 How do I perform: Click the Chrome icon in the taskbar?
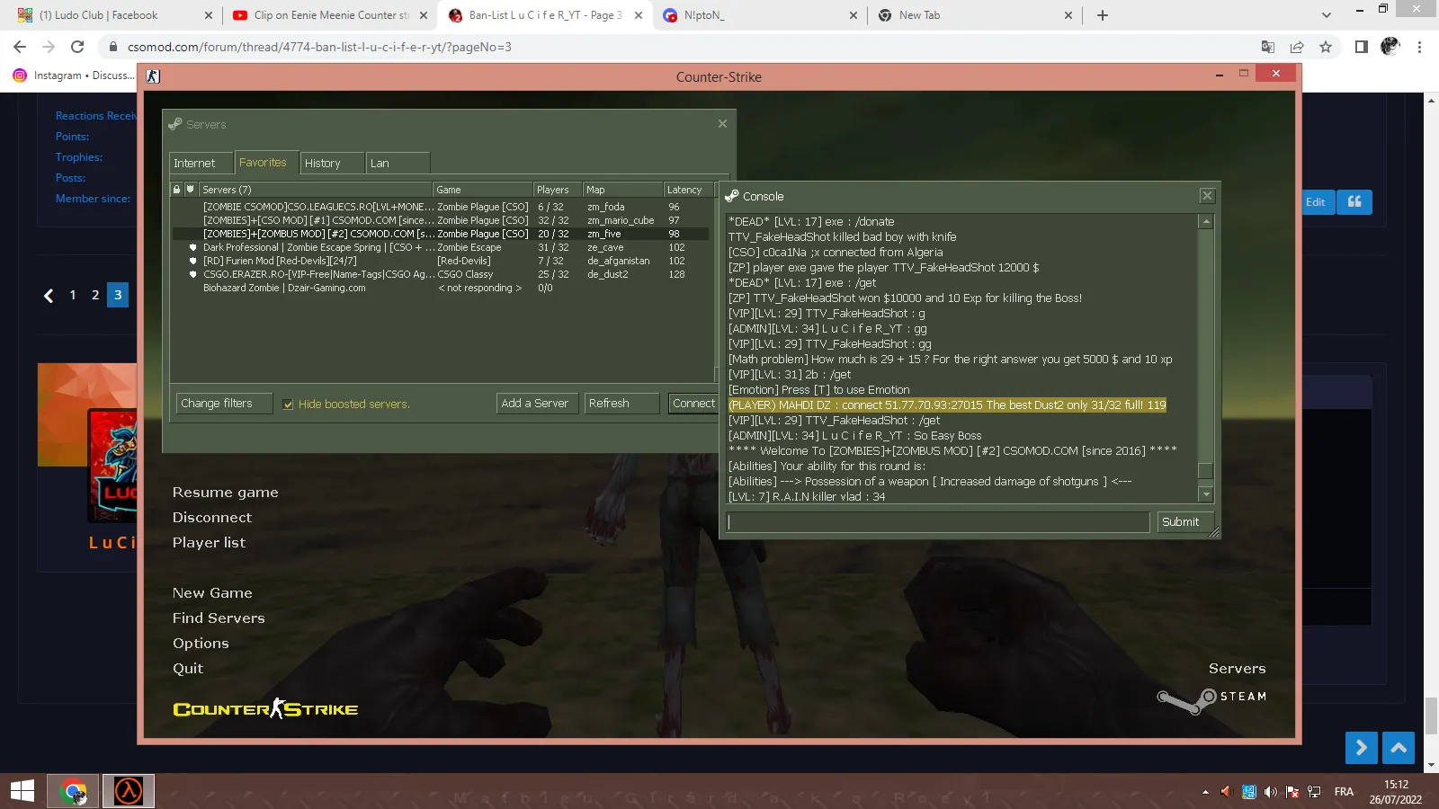tap(73, 791)
